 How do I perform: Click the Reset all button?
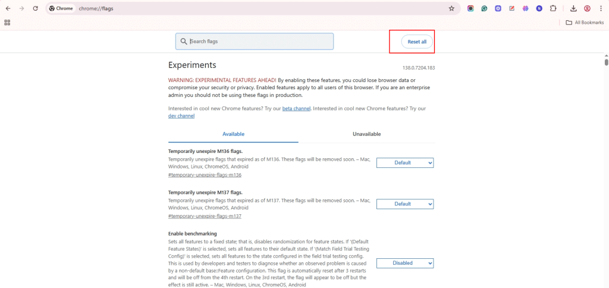417,42
